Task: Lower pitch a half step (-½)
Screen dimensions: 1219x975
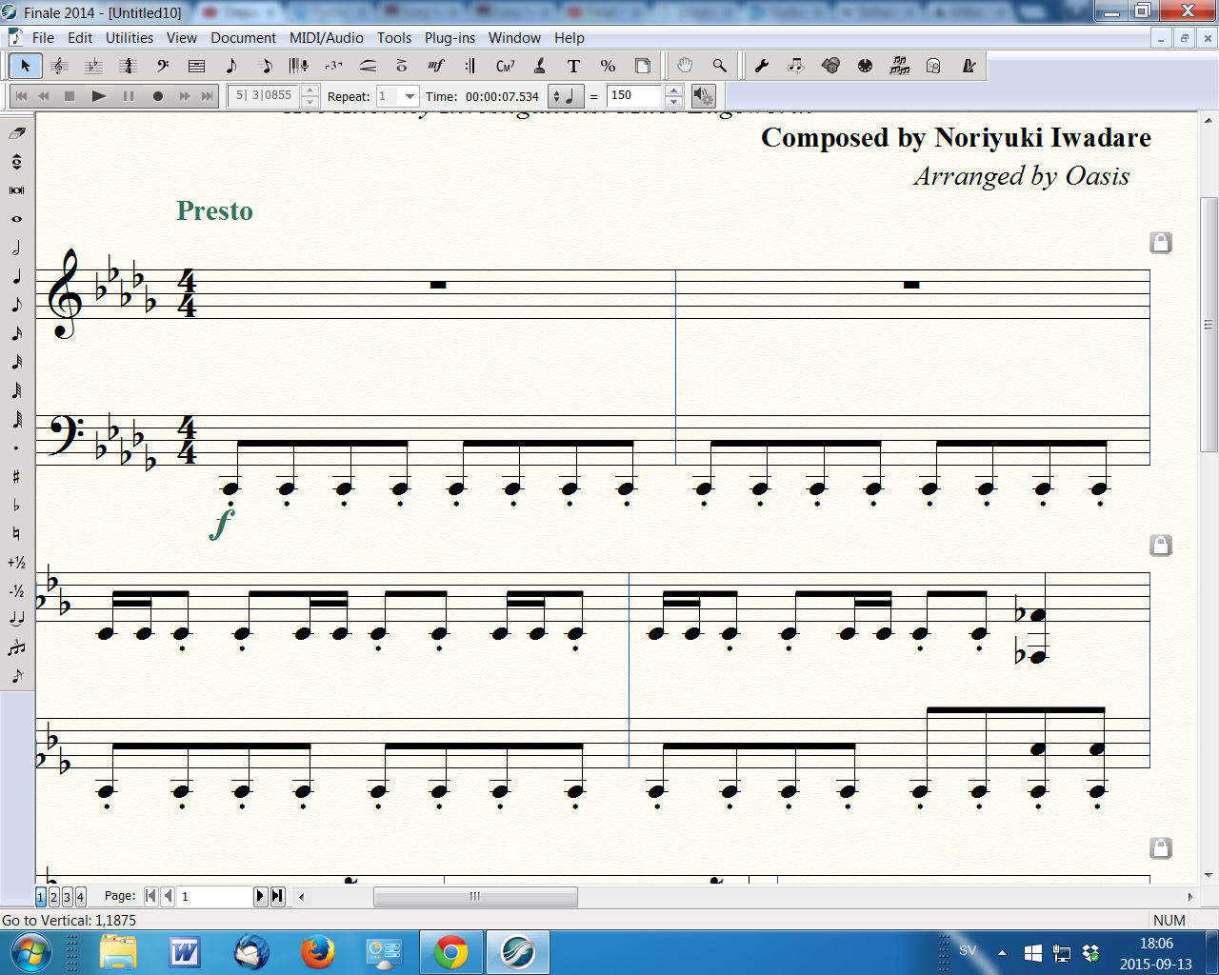Action: pos(16,590)
